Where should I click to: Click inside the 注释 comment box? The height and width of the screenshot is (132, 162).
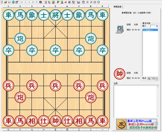click(x=135, y=101)
